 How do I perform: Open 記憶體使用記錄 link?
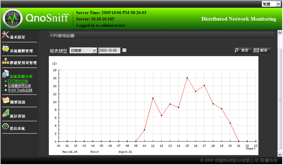point(20,86)
